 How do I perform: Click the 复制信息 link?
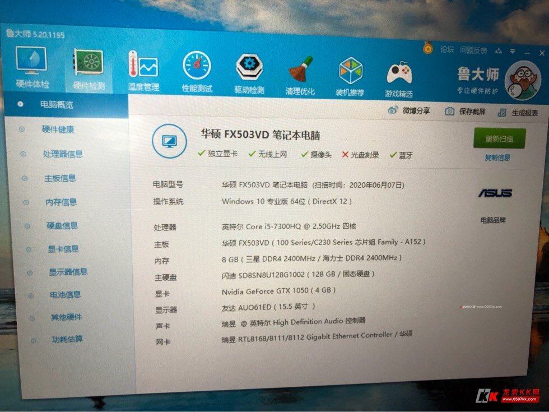click(x=497, y=158)
